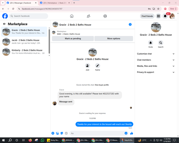Expand Chat members section
Image resolution: width=179 pixels, height=143 pixels.
(156, 60)
